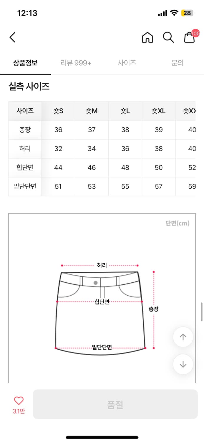Like the product with heart icon
204x443 pixels.
(19, 401)
